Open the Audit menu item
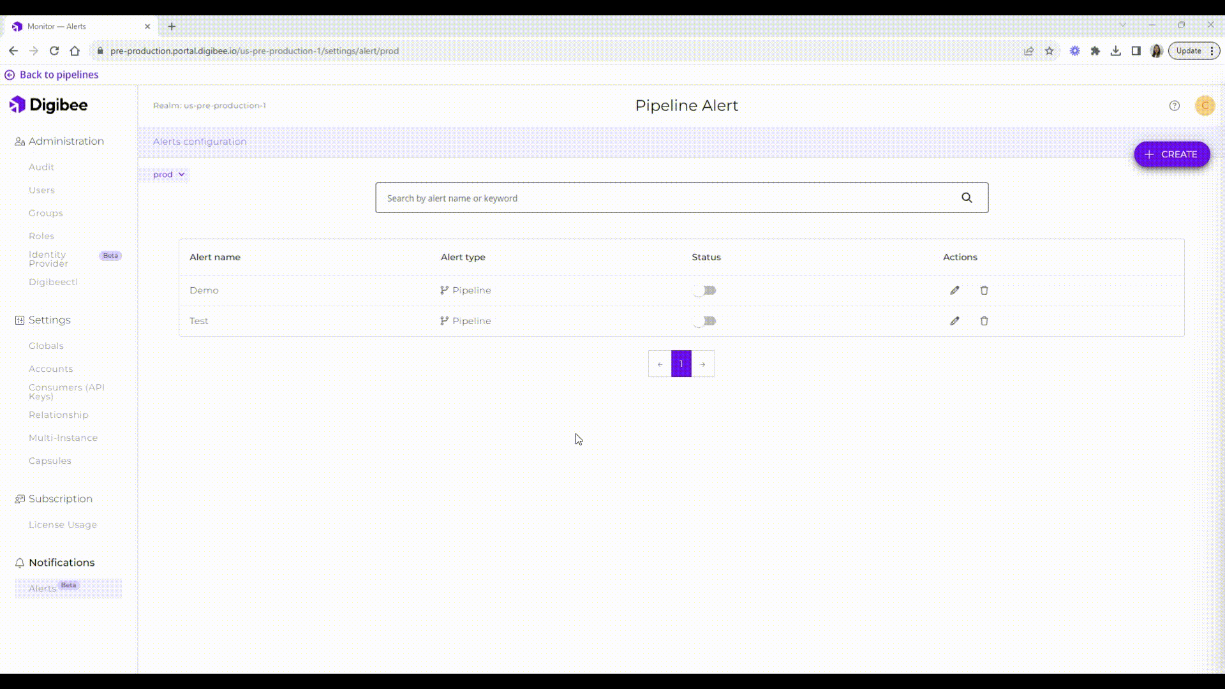 coord(41,167)
